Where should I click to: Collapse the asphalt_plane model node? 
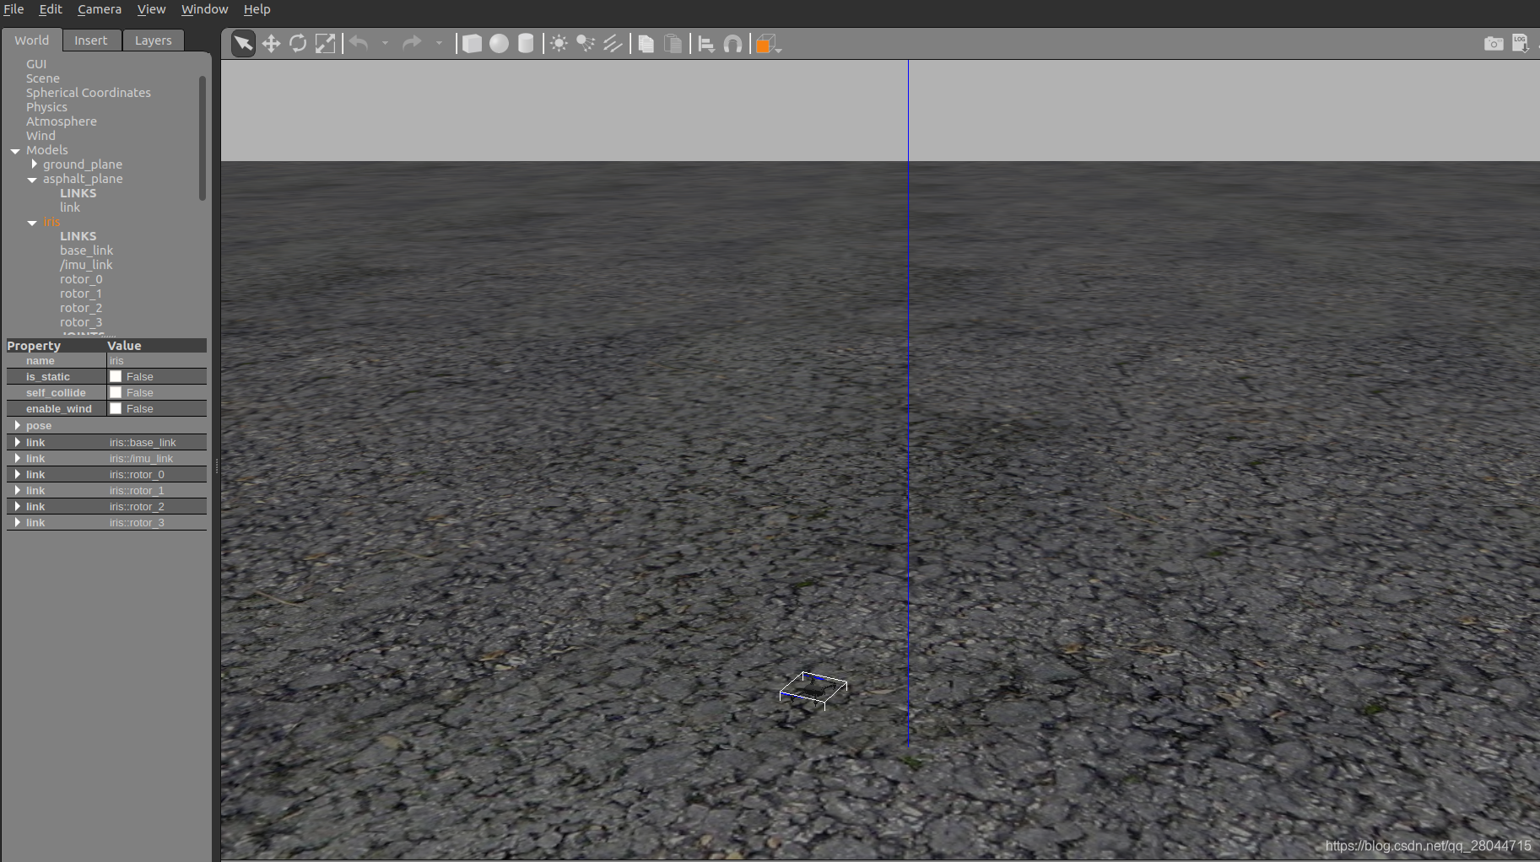pyautogui.click(x=32, y=180)
